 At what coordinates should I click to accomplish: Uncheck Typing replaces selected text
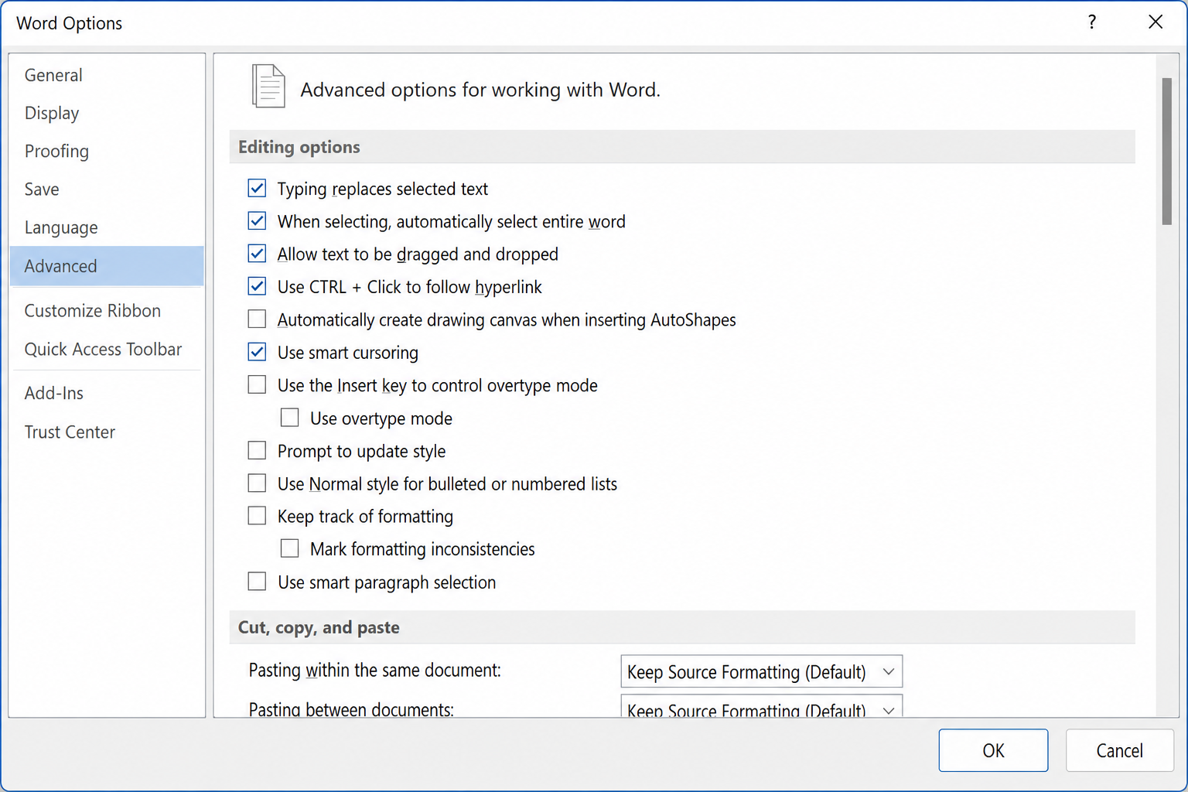(x=257, y=189)
